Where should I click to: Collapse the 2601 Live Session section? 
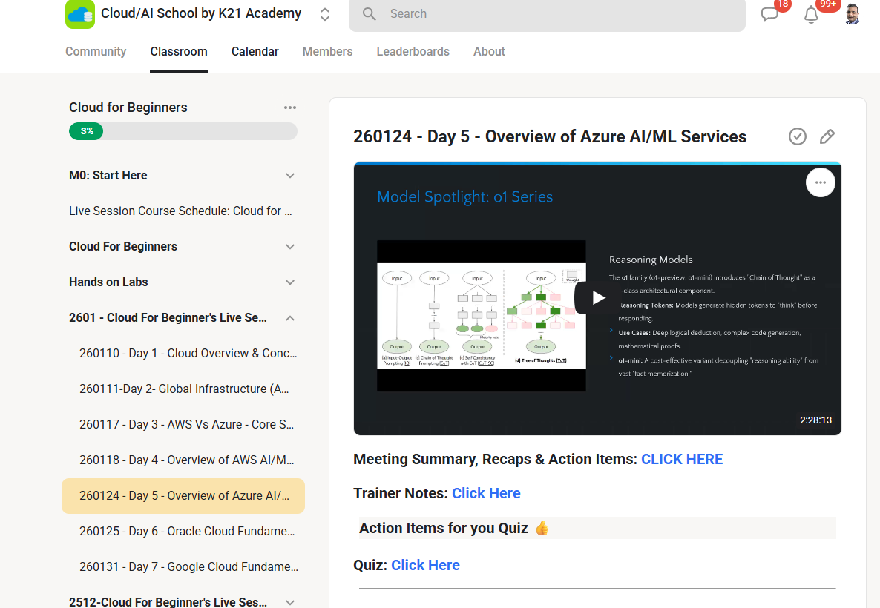tap(289, 318)
